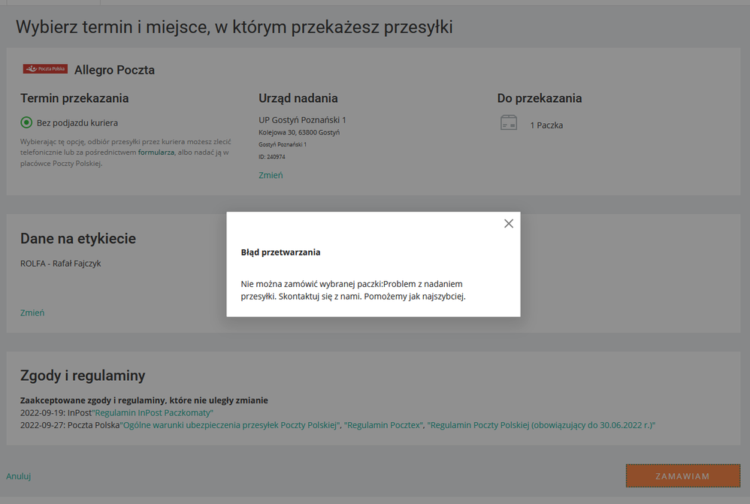
Task: Click the Kolejowa 30, 63800 Gostyń address
Action: [x=299, y=132]
